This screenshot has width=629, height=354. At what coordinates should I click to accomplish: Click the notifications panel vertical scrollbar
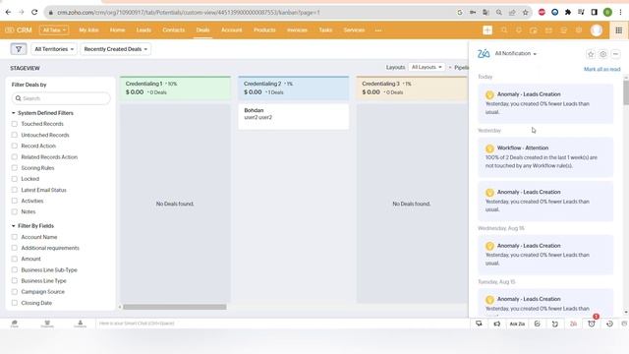coord(626,92)
